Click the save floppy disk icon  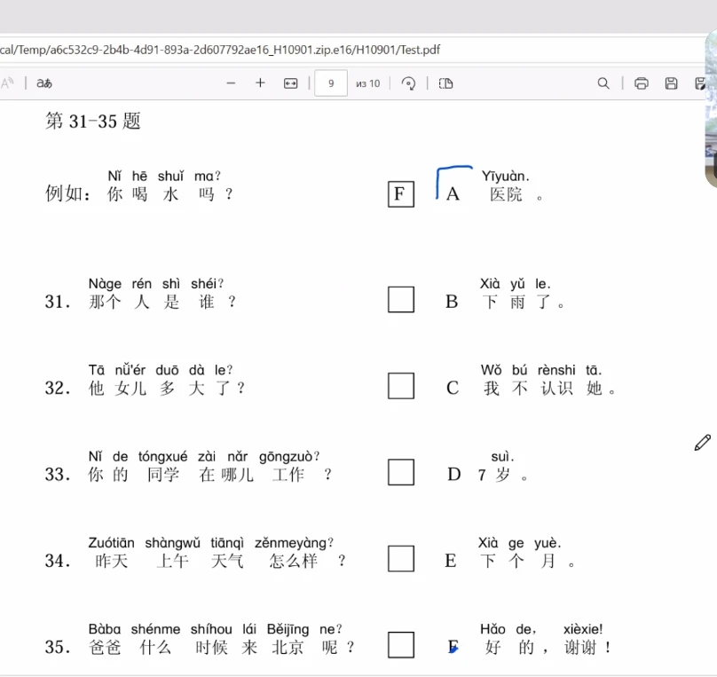(x=671, y=83)
